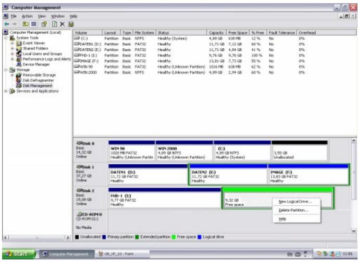Collapse the System Tools node
358x262 pixels.
(6, 38)
